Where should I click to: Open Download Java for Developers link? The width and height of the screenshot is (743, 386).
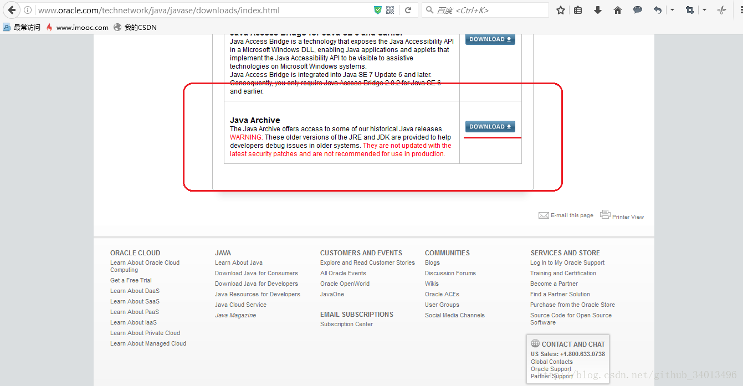(257, 284)
